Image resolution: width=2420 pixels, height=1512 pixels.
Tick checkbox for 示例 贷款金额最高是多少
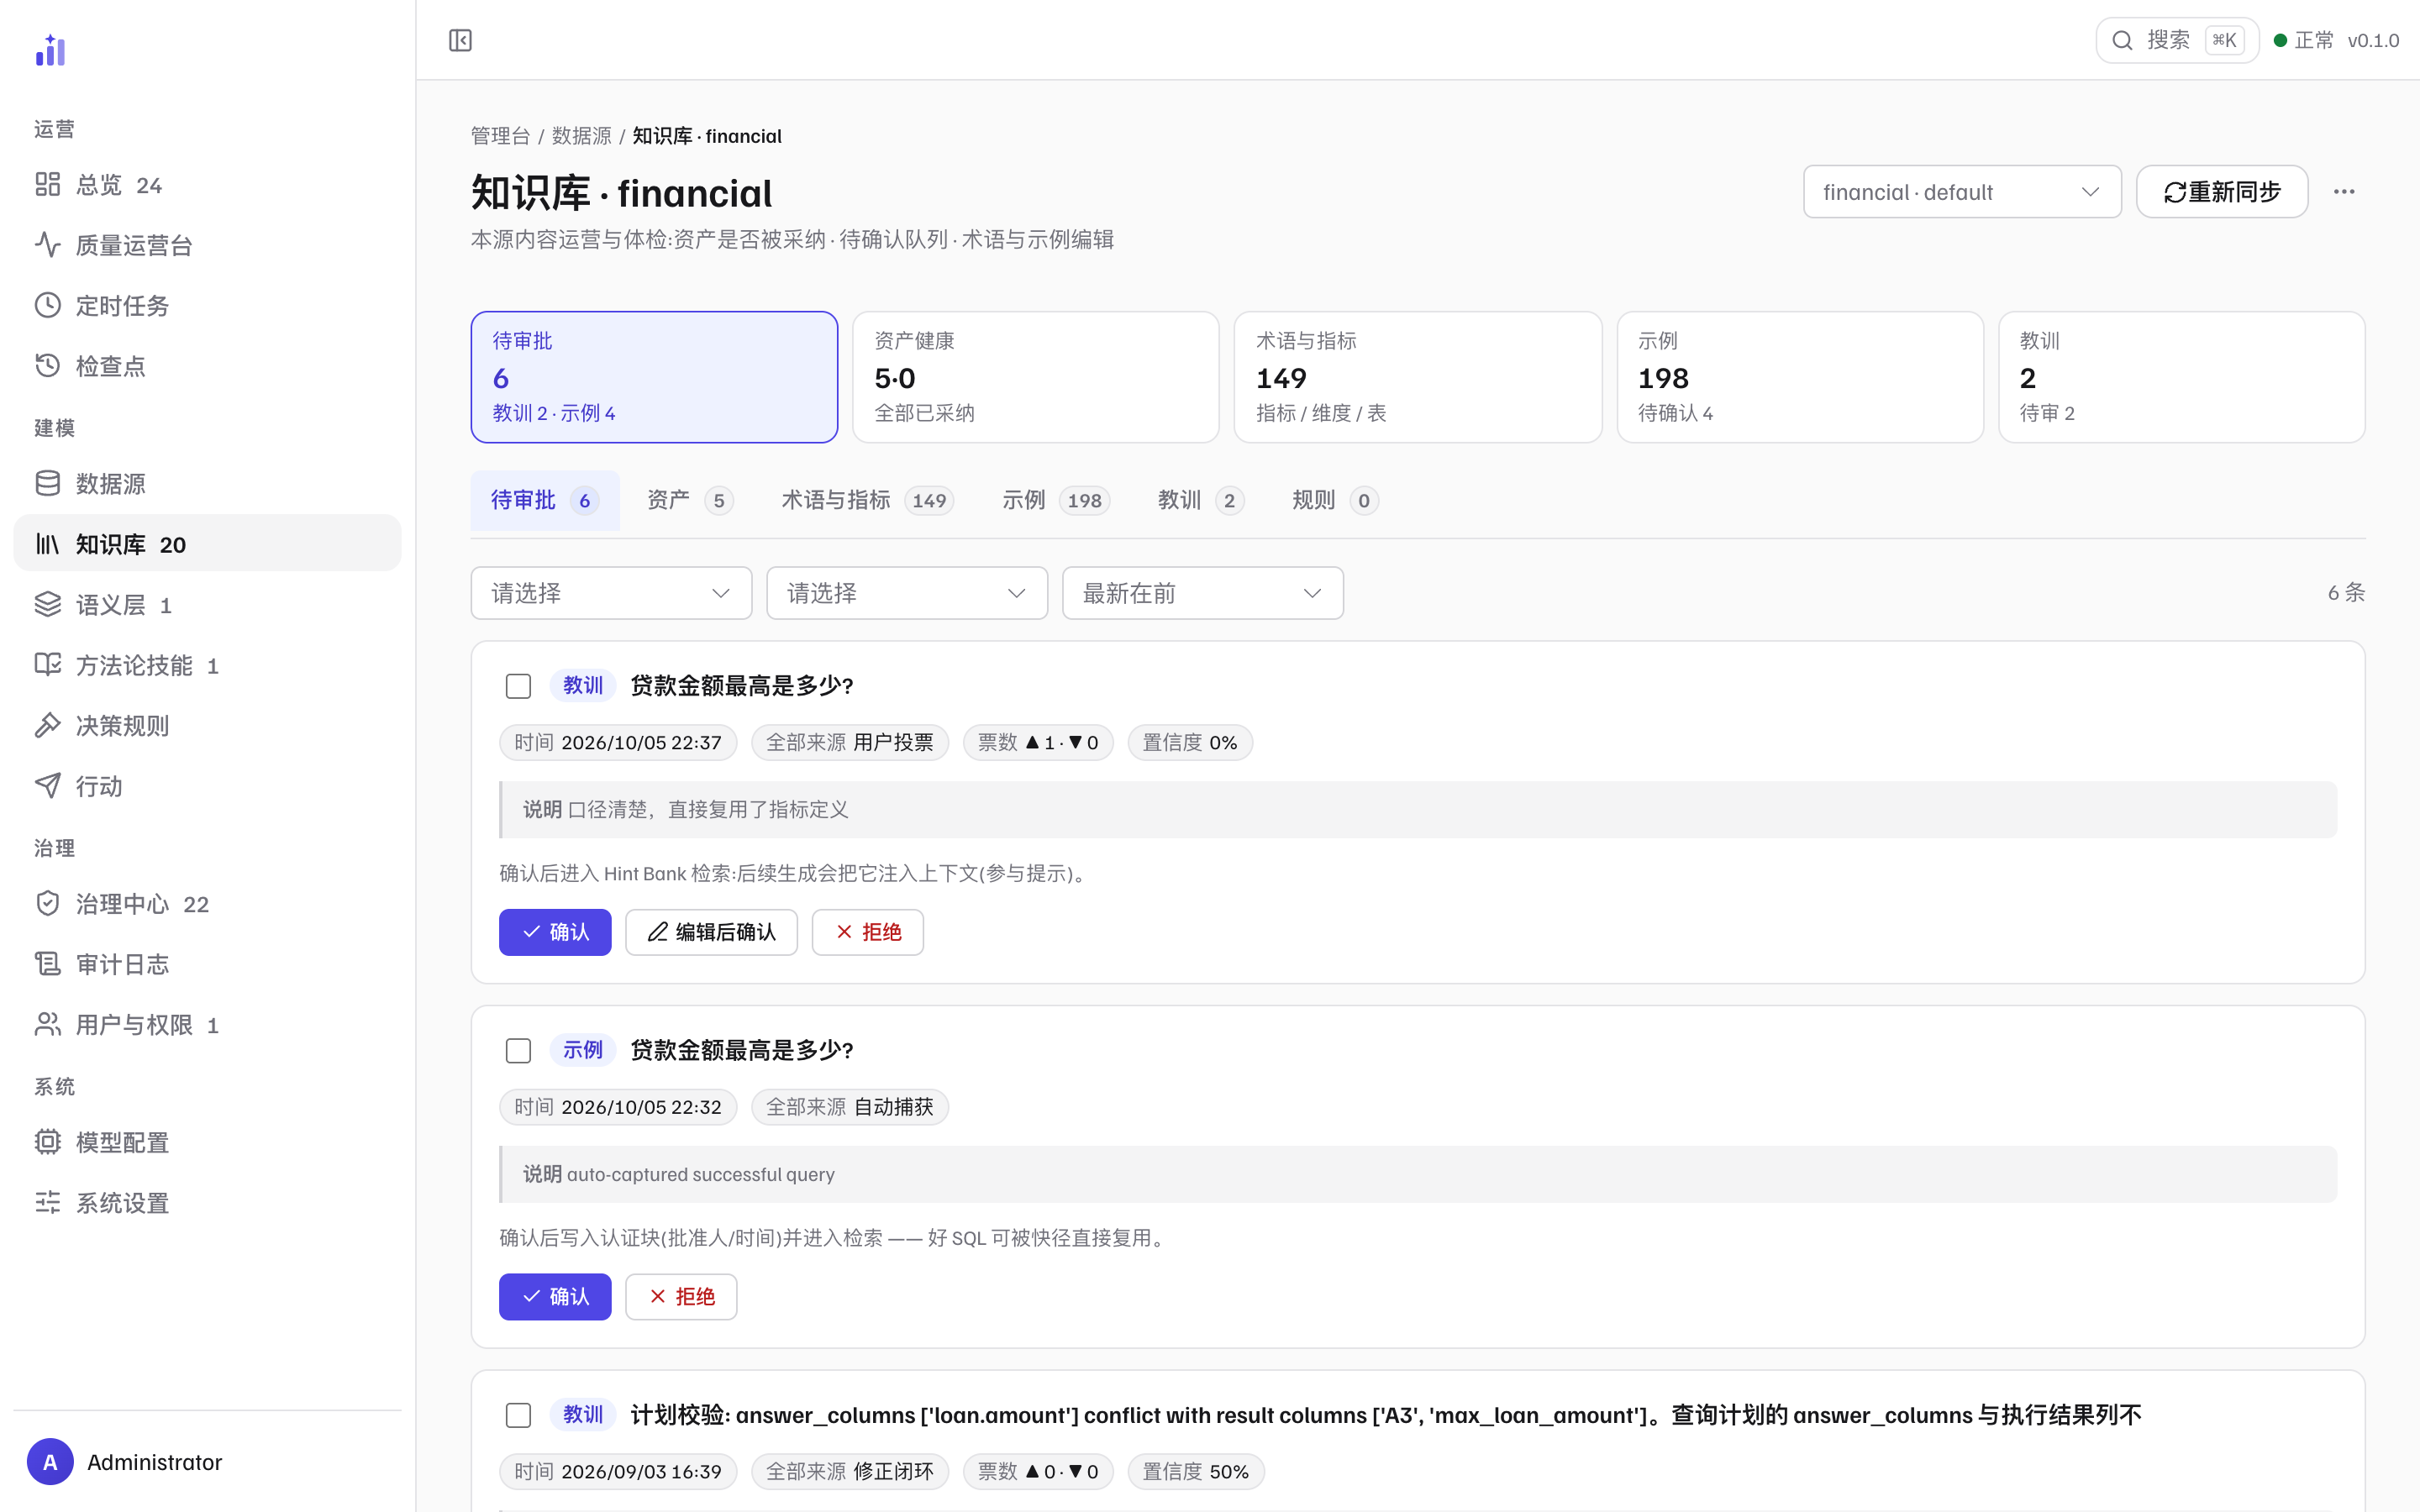518,1051
